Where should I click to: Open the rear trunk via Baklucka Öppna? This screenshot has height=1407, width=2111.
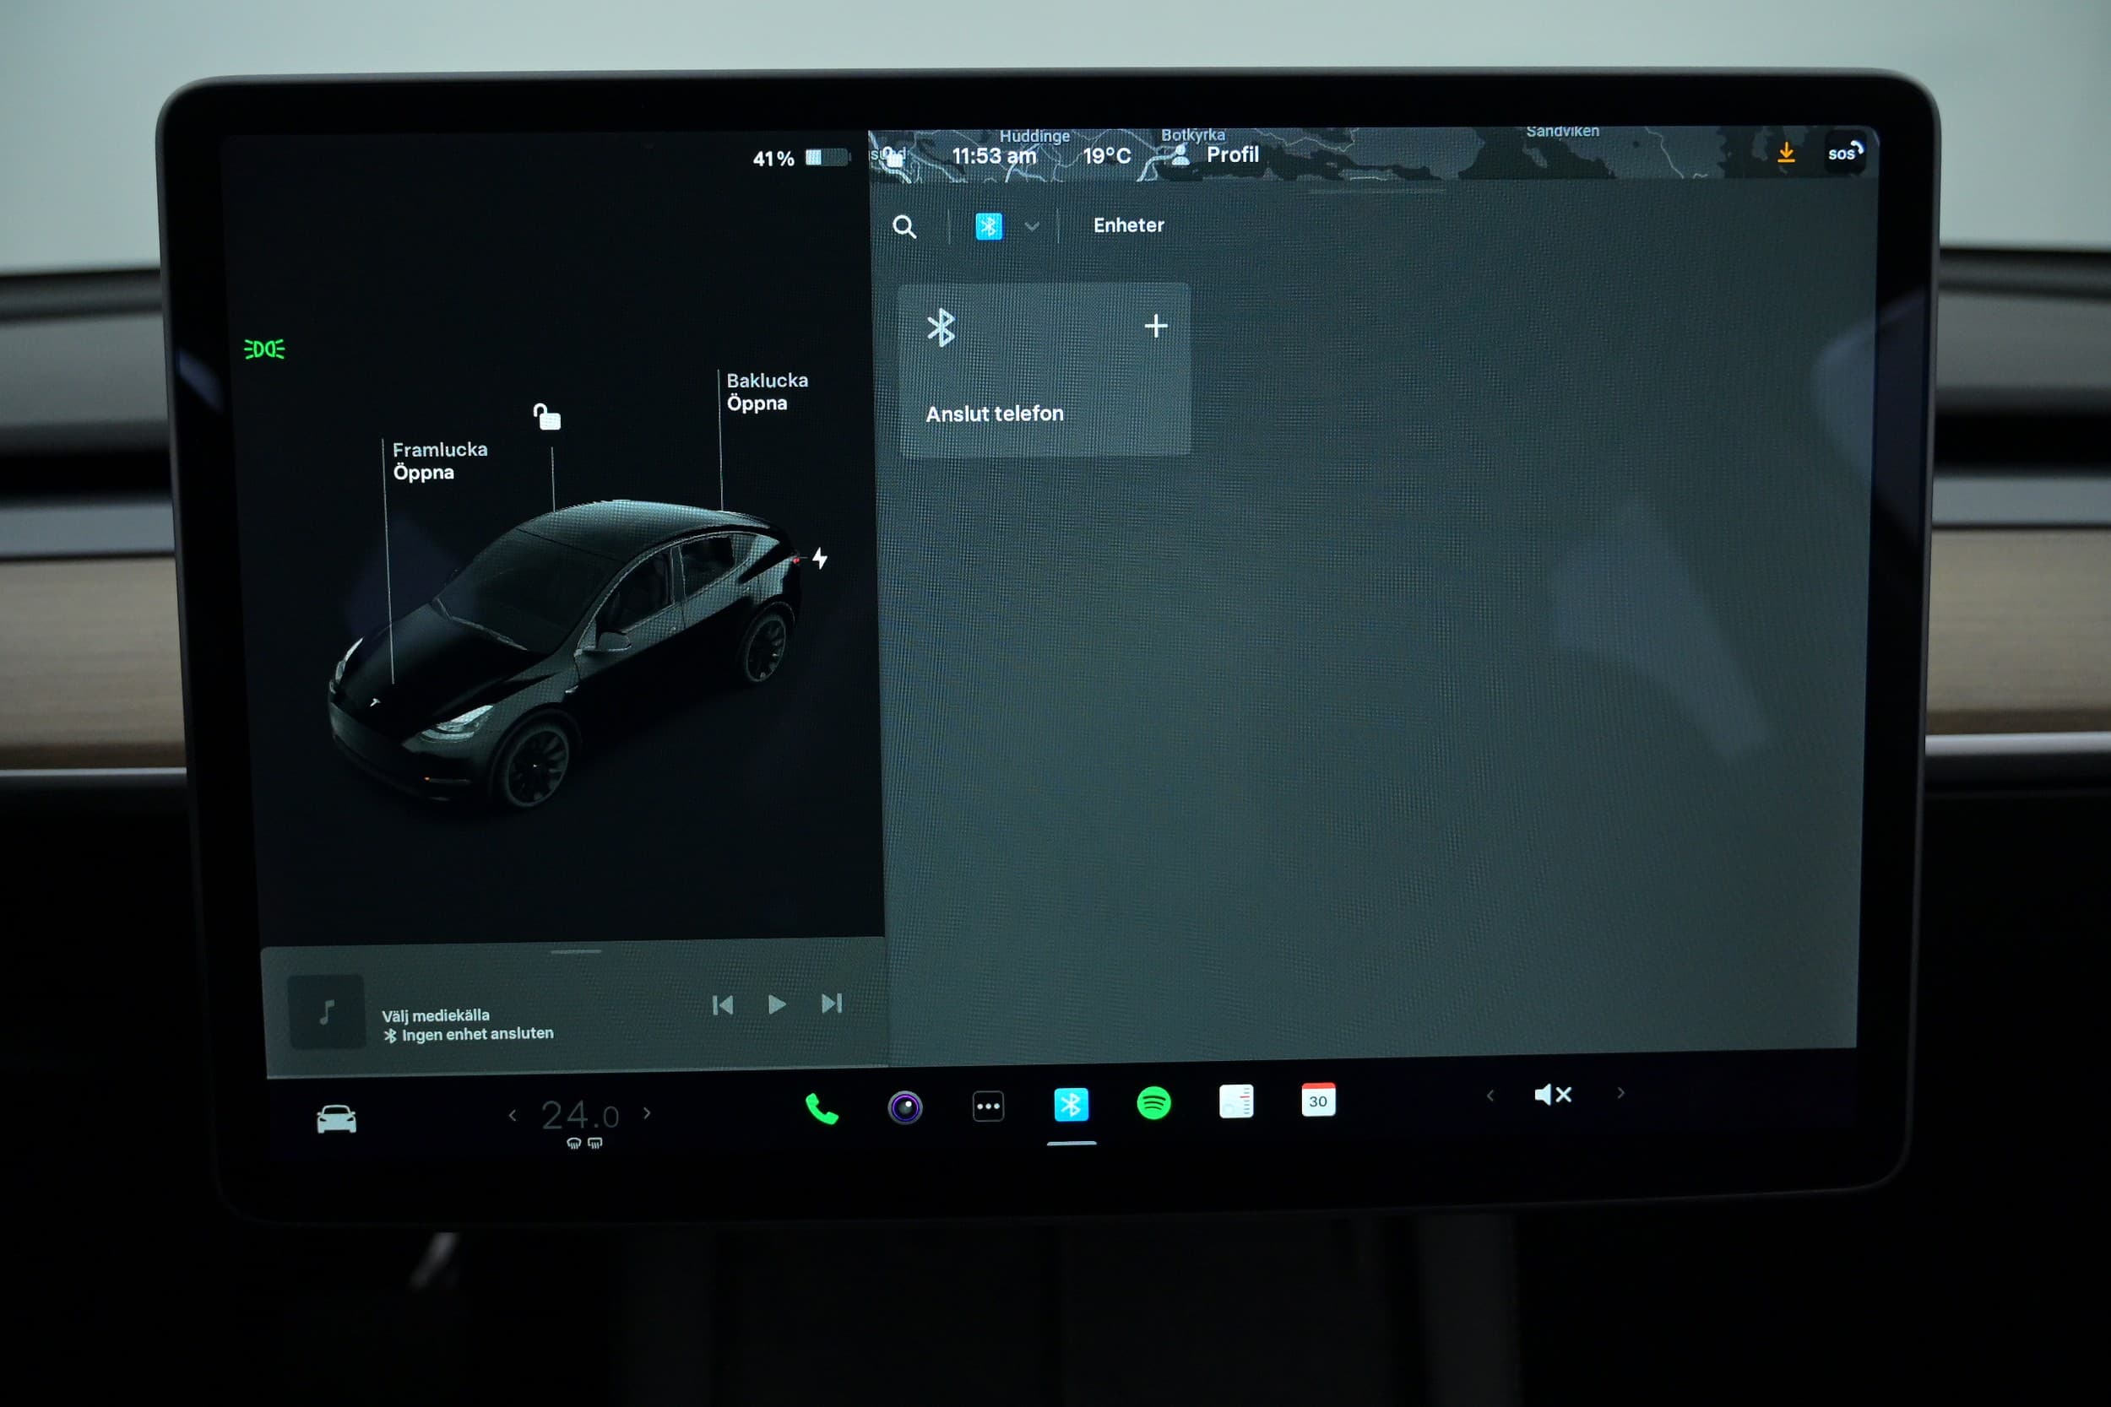768,392
